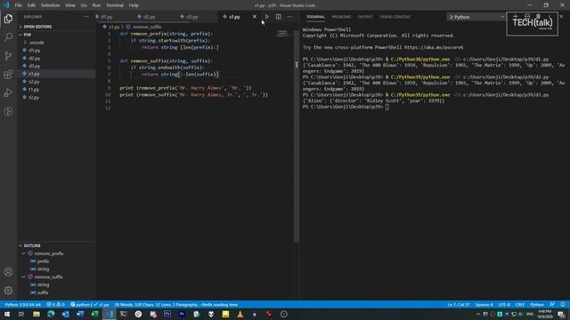The image size is (570, 320).
Task: Open the Manage gear in activity bar
Action: (x=8, y=291)
